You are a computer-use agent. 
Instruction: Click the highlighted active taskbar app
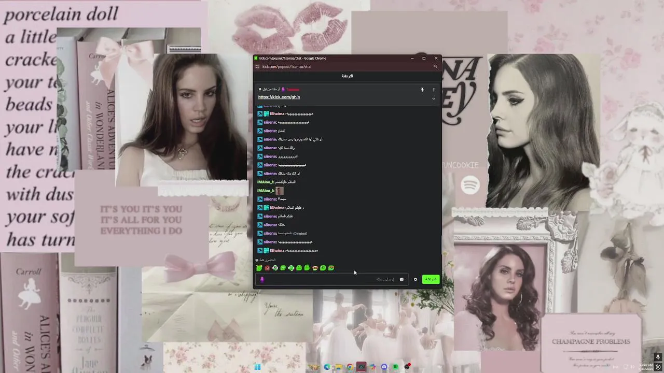pyautogui.click(x=361, y=367)
